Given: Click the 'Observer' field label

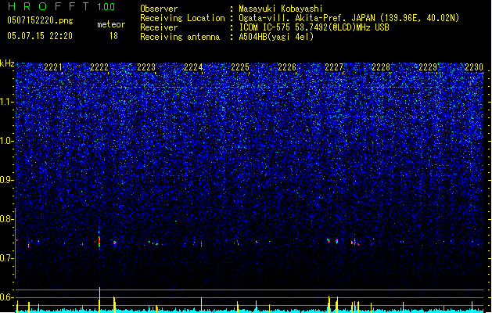Looking at the screenshot, I should [159, 9].
